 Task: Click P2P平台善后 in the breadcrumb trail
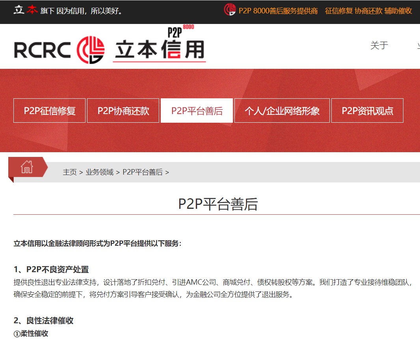[x=142, y=172]
